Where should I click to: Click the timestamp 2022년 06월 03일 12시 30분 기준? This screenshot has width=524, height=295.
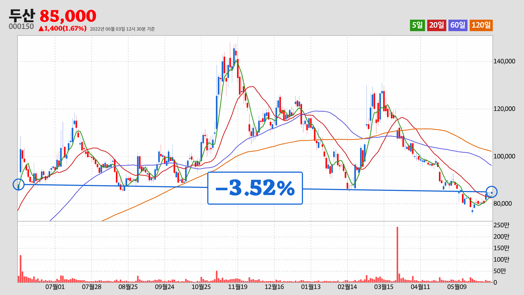pos(122,29)
